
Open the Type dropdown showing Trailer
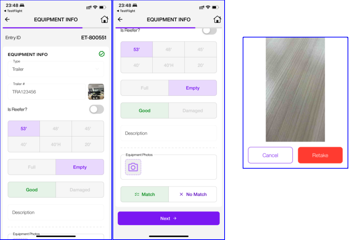coord(56,69)
